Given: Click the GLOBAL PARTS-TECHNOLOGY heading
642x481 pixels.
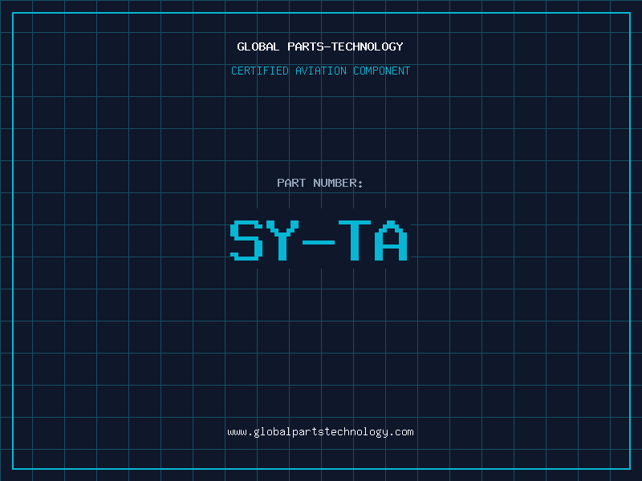Looking at the screenshot, I should tap(320, 46).
